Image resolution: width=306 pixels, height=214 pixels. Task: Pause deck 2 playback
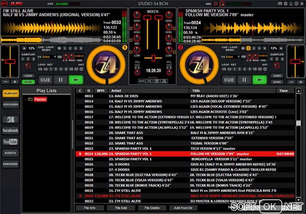pyautogui.click(x=244, y=80)
